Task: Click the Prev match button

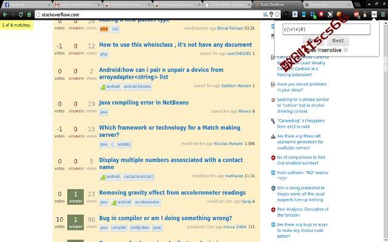Action: pos(313,41)
